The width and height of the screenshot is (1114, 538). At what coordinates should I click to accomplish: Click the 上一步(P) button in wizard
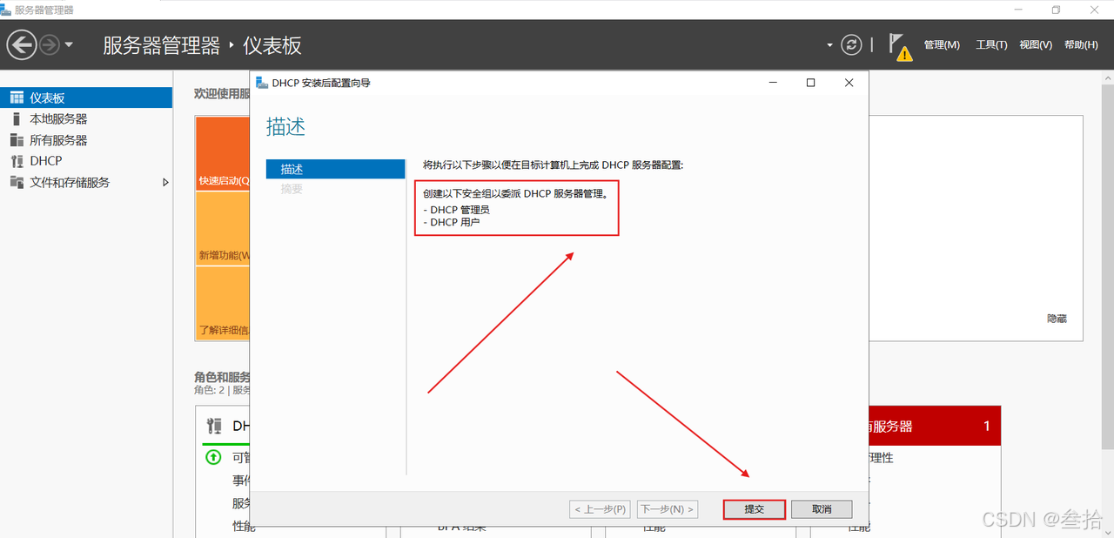[x=599, y=509]
